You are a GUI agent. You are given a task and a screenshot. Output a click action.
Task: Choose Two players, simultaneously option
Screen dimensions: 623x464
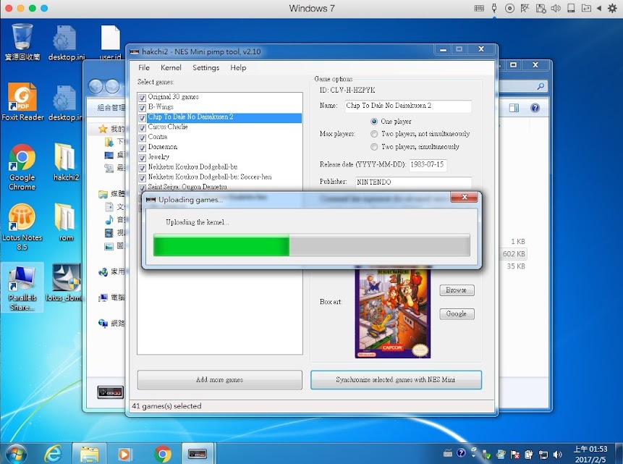pyautogui.click(x=374, y=147)
